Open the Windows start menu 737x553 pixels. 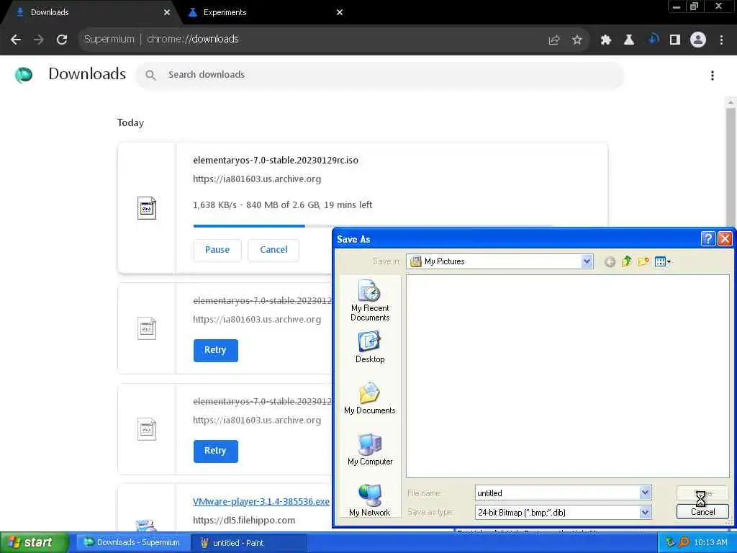pyautogui.click(x=34, y=542)
